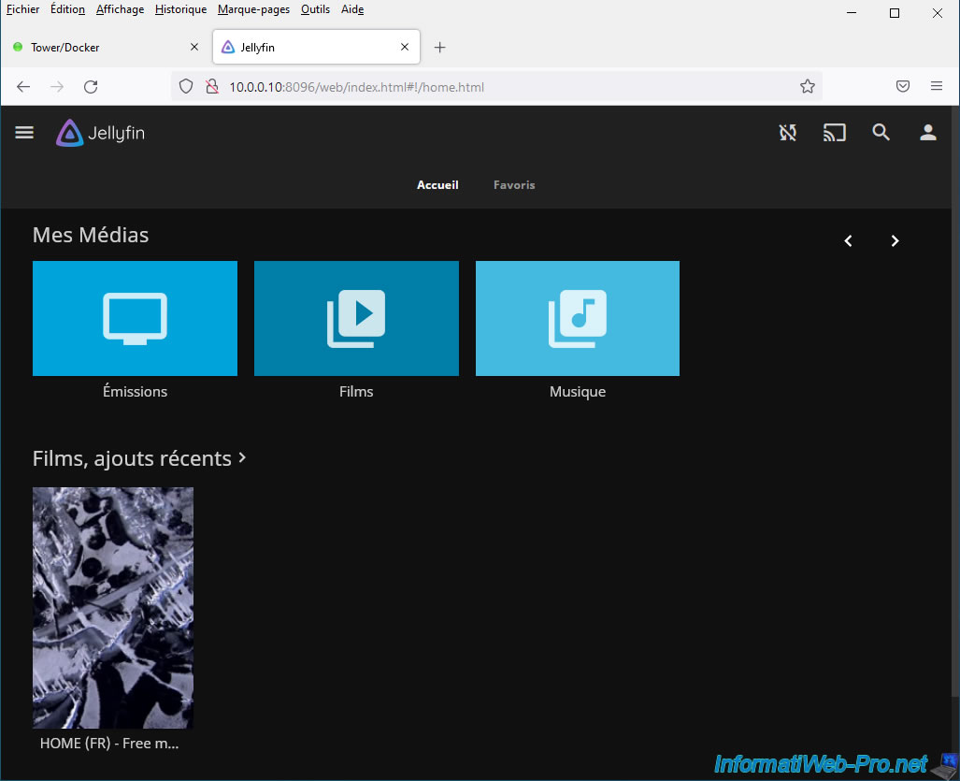Expand the Films, ajouts récents section
Viewport: 960px width, 781px height.
139,458
